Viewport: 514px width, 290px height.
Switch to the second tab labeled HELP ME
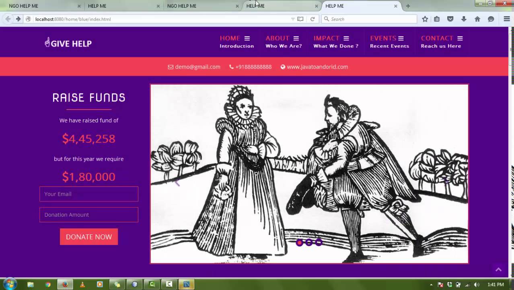[121, 6]
